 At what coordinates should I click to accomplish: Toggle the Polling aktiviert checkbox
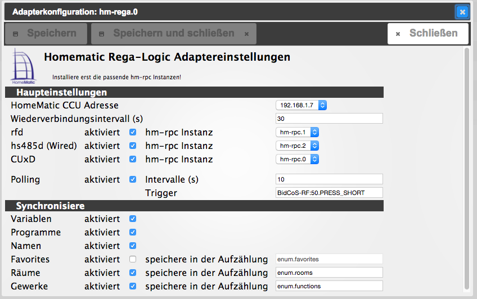click(133, 180)
